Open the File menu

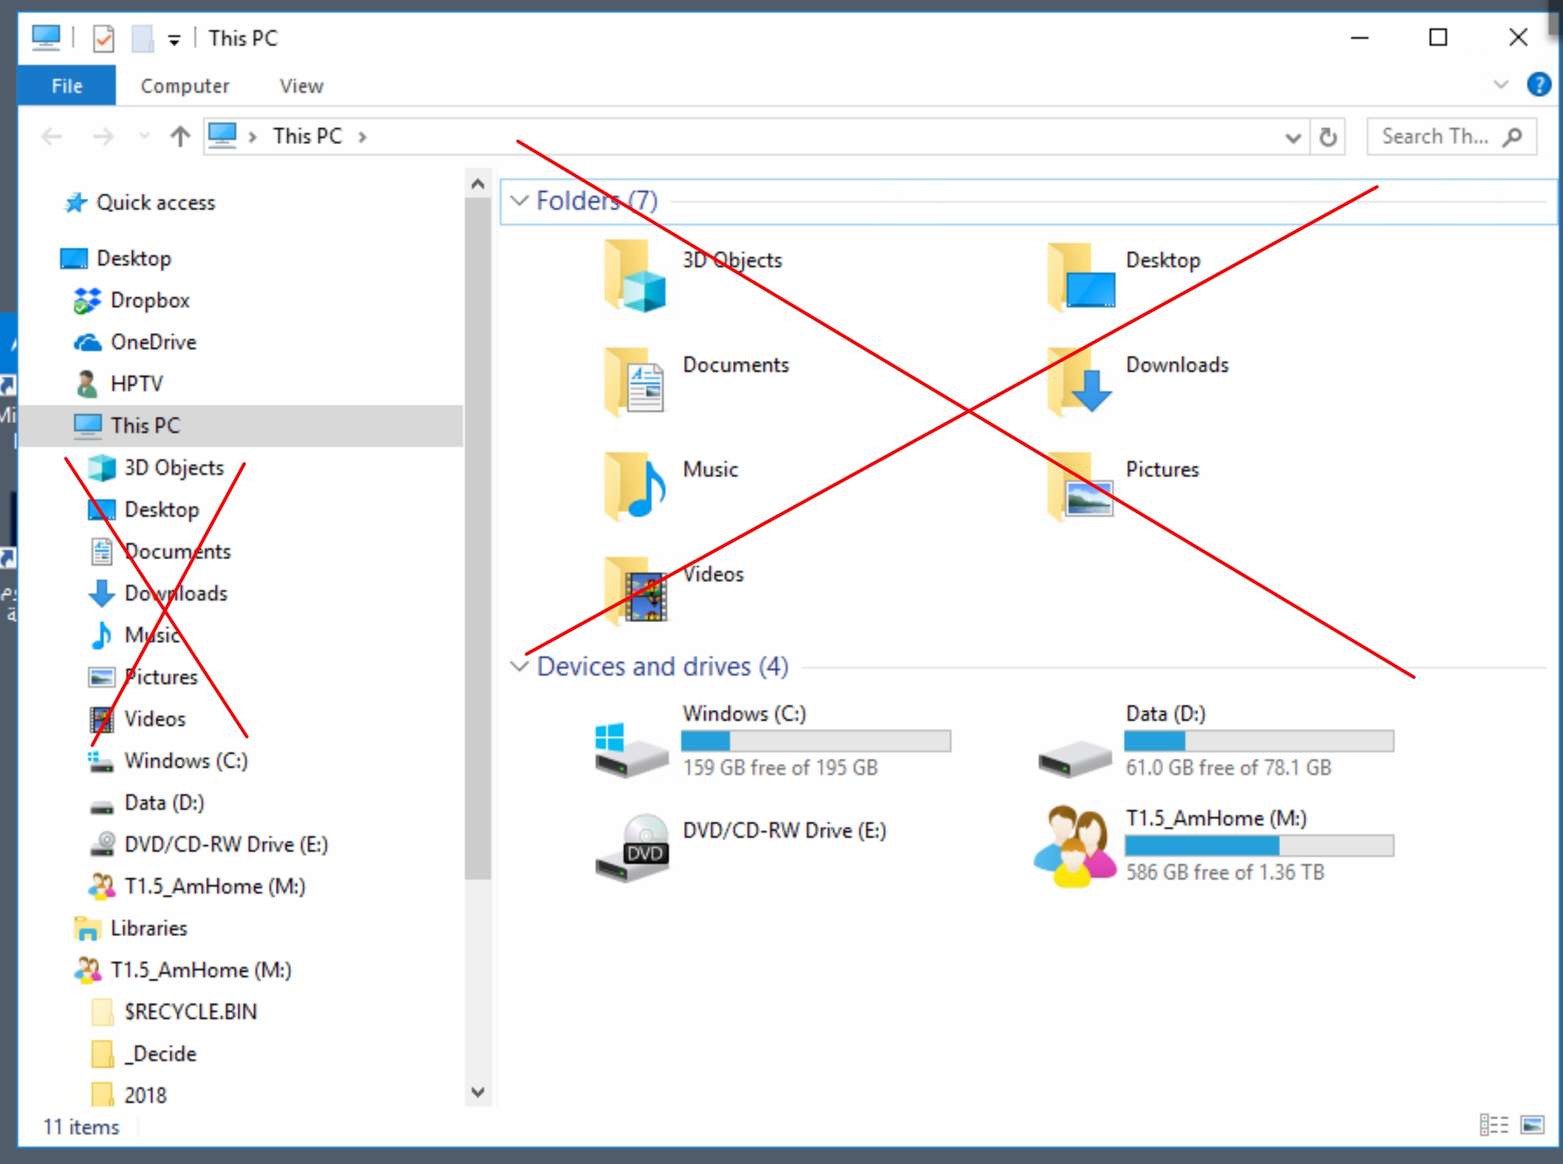[67, 86]
